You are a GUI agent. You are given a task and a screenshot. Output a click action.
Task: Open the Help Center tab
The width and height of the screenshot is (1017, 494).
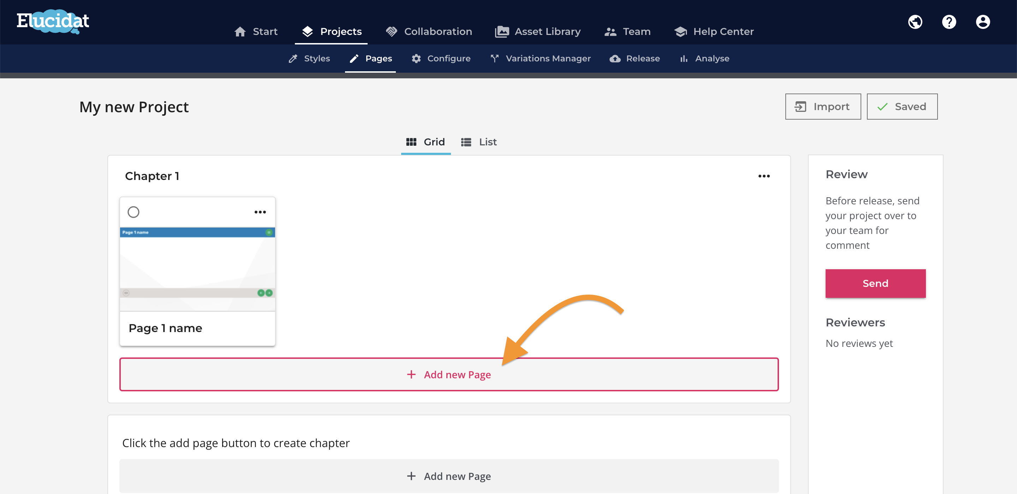coord(714,31)
